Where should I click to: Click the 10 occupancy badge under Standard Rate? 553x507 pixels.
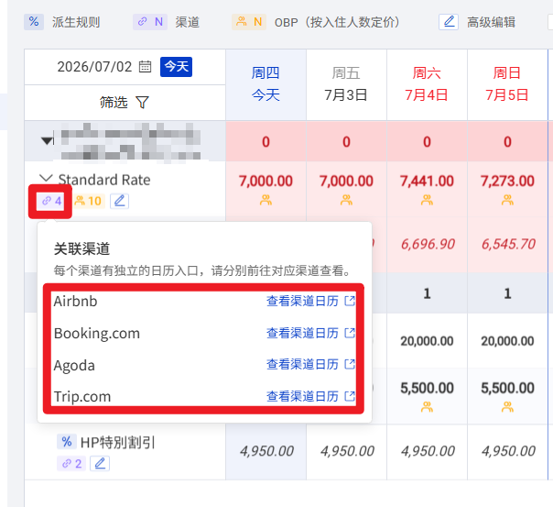(89, 202)
